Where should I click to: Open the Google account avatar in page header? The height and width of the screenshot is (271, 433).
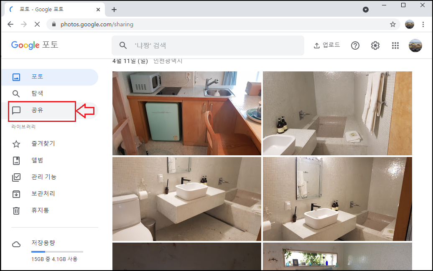415,46
